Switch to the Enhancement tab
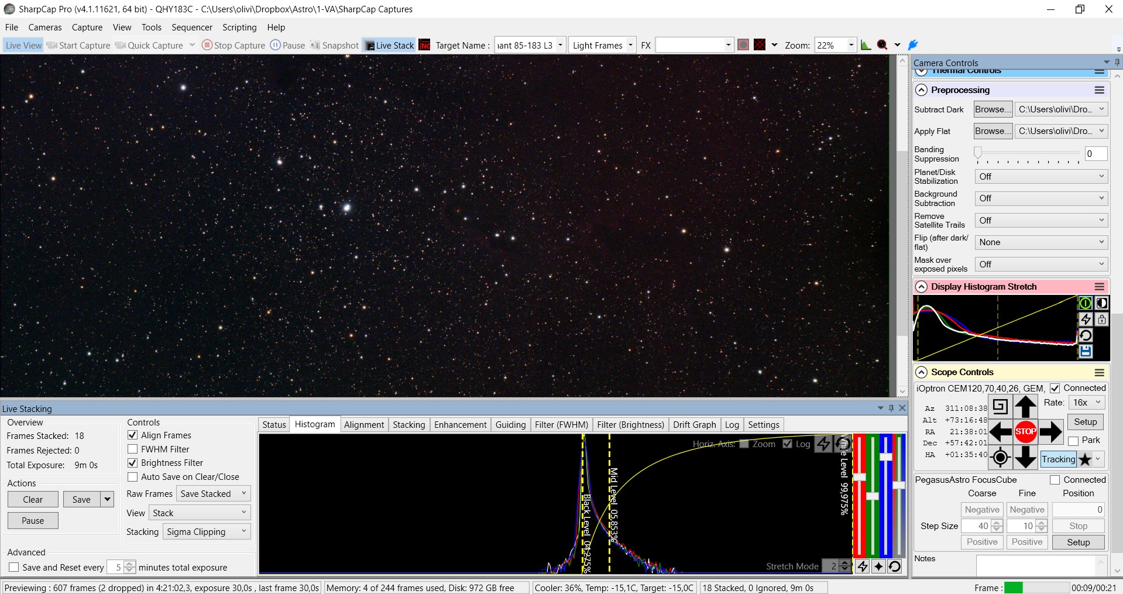Viewport: 1123px width, 594px height. point(461,425)
